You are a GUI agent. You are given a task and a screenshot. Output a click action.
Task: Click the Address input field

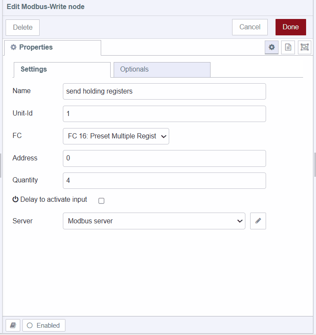pyautogui.click(x=164, y=158)
